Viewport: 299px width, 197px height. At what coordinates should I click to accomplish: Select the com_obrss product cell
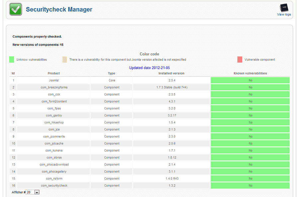pos(54,158)
